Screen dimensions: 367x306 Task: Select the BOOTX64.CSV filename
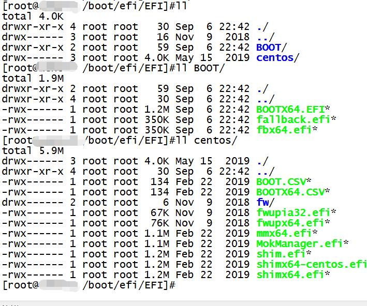[x=290, y=192]
